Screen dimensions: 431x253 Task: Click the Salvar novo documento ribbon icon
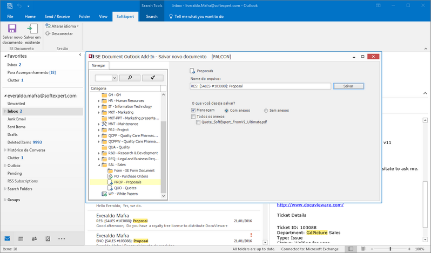(x=12, y=28)
